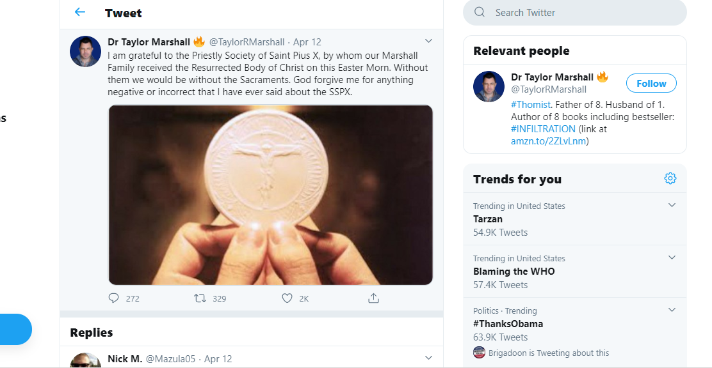
Task: Open trends settings gear icon
Action: point(670,179)
